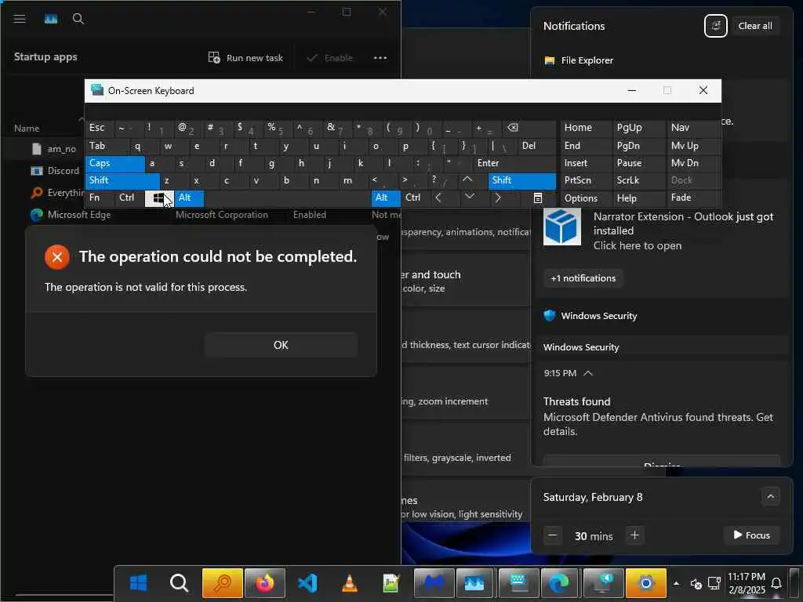Click the Task Manager search icon
803x602 pixels.
pyautogui.click(x=78, y=19)
